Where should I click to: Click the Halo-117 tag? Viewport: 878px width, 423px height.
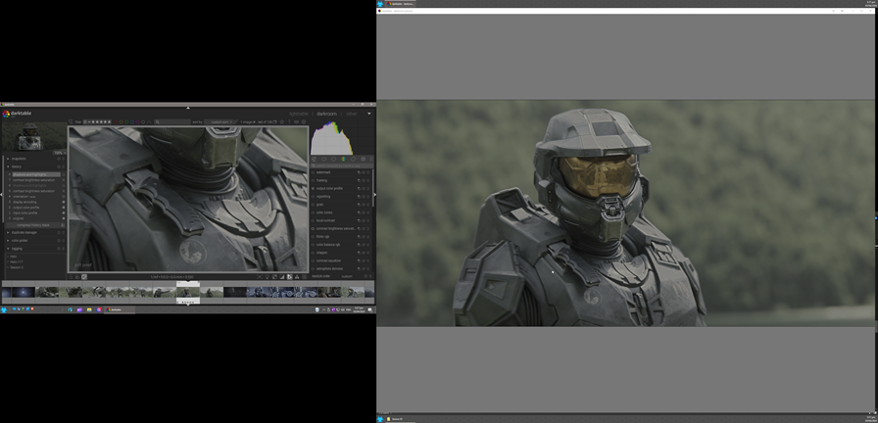click(17, 261)
